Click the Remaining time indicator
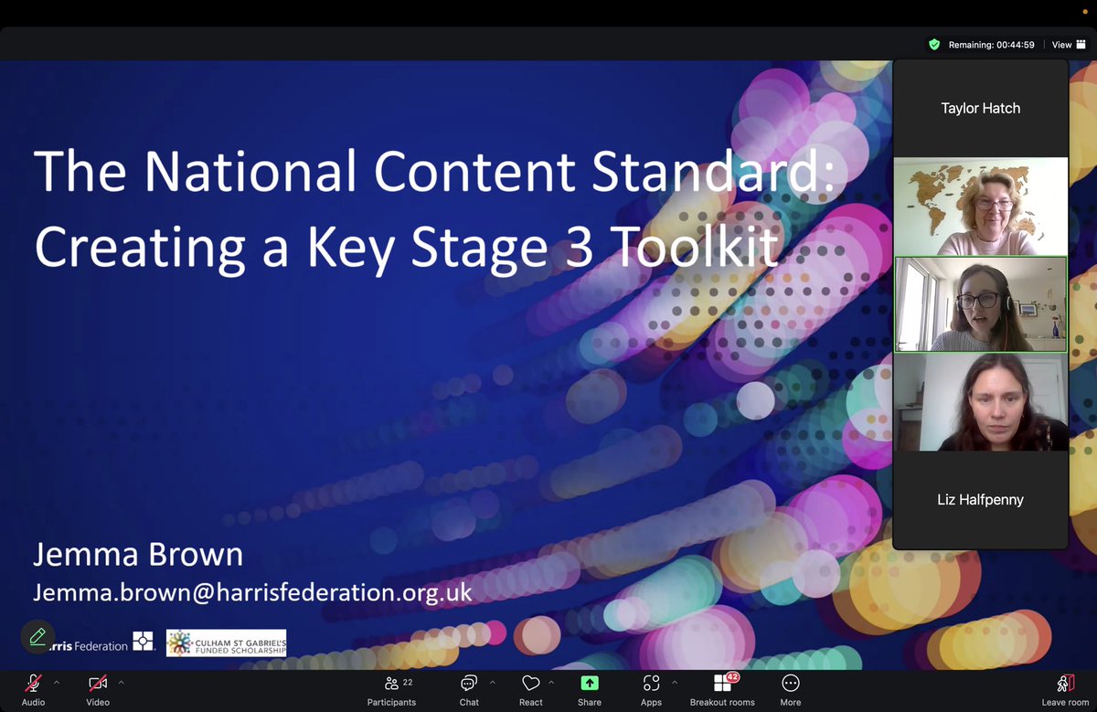Viewport: 1097px width, 712px height. pos(991,44)
